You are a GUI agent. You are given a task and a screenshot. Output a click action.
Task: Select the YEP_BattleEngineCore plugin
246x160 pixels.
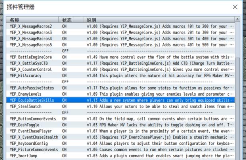120,57
